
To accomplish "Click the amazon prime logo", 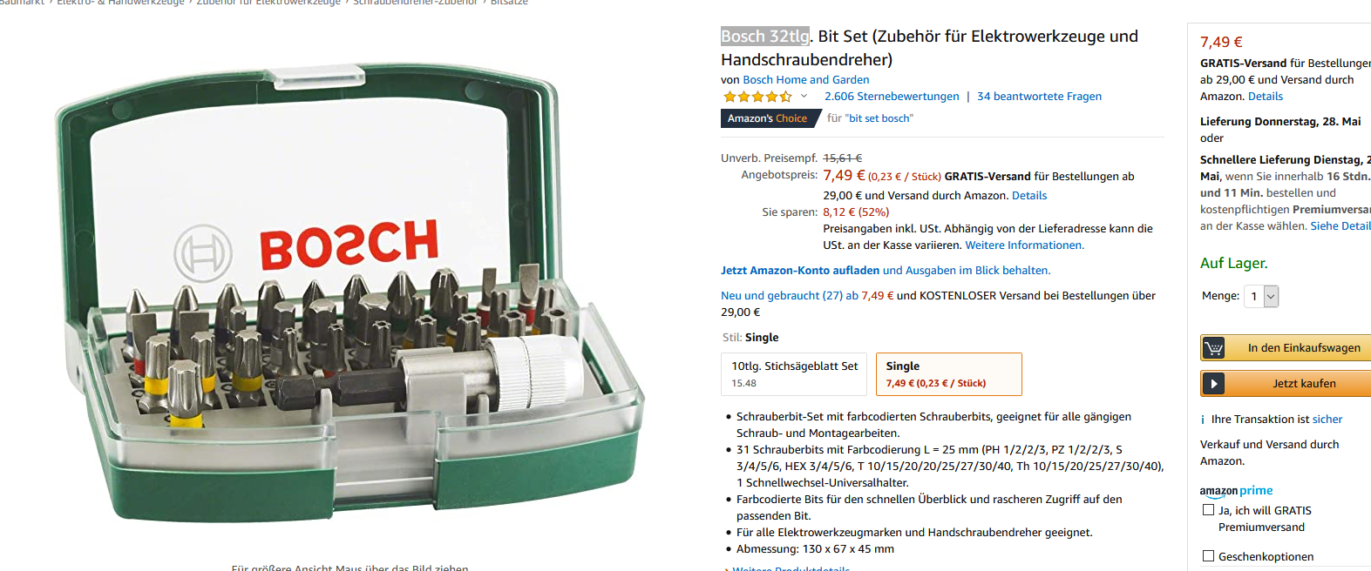I will pos(1236,491).
